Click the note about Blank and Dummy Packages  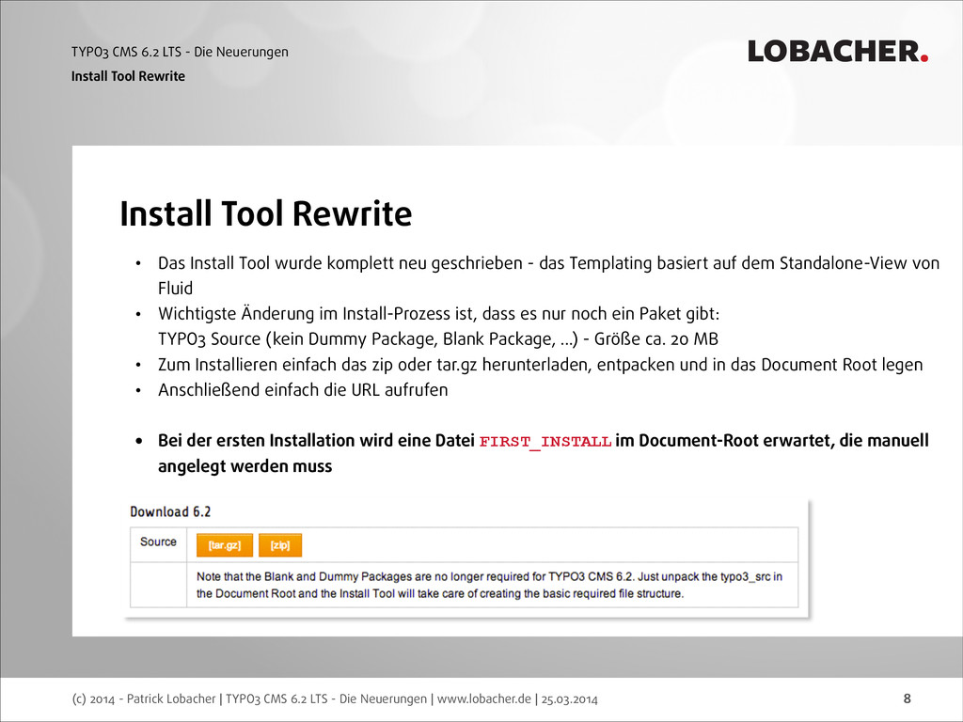pos(489,585)
